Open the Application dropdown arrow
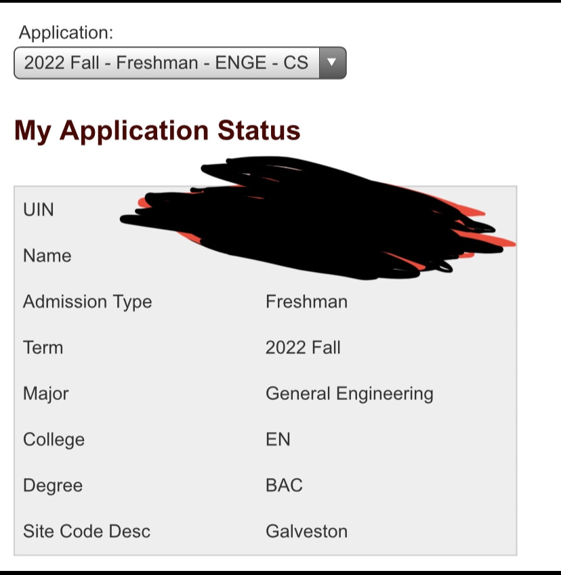This screenshot has height=575, width=561. [x=332, y=63]
